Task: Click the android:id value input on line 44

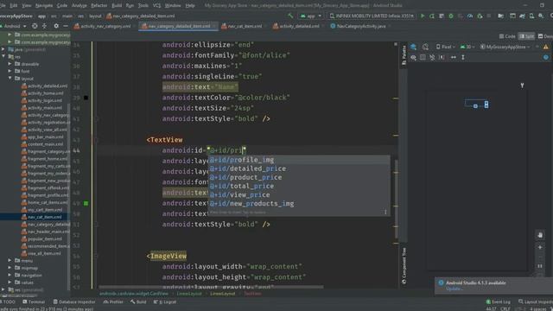Action: coord(226,150)
